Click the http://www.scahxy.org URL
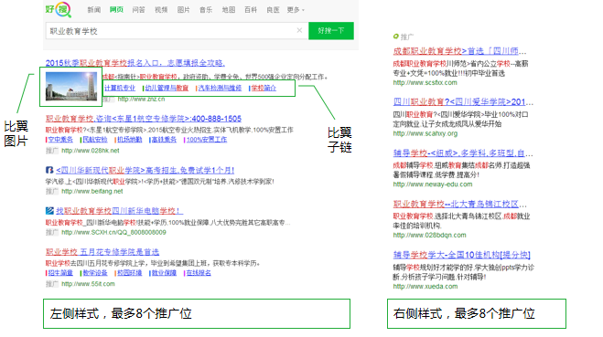 (x=425, y=133)
